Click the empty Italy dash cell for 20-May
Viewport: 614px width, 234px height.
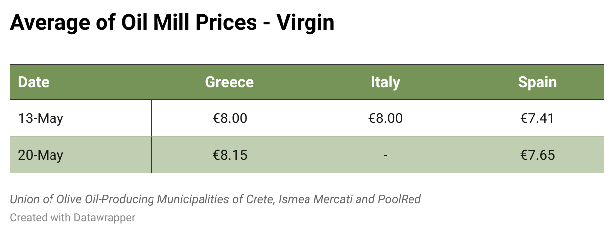coord(385,155)
